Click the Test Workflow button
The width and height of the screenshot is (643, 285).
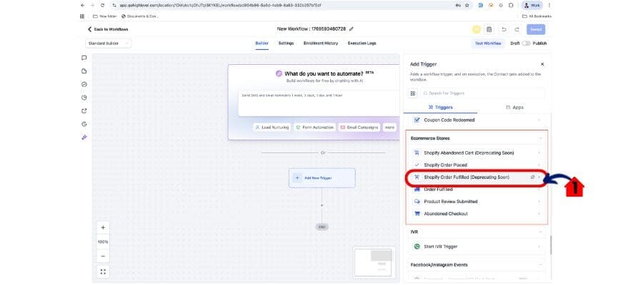[488, 43]
